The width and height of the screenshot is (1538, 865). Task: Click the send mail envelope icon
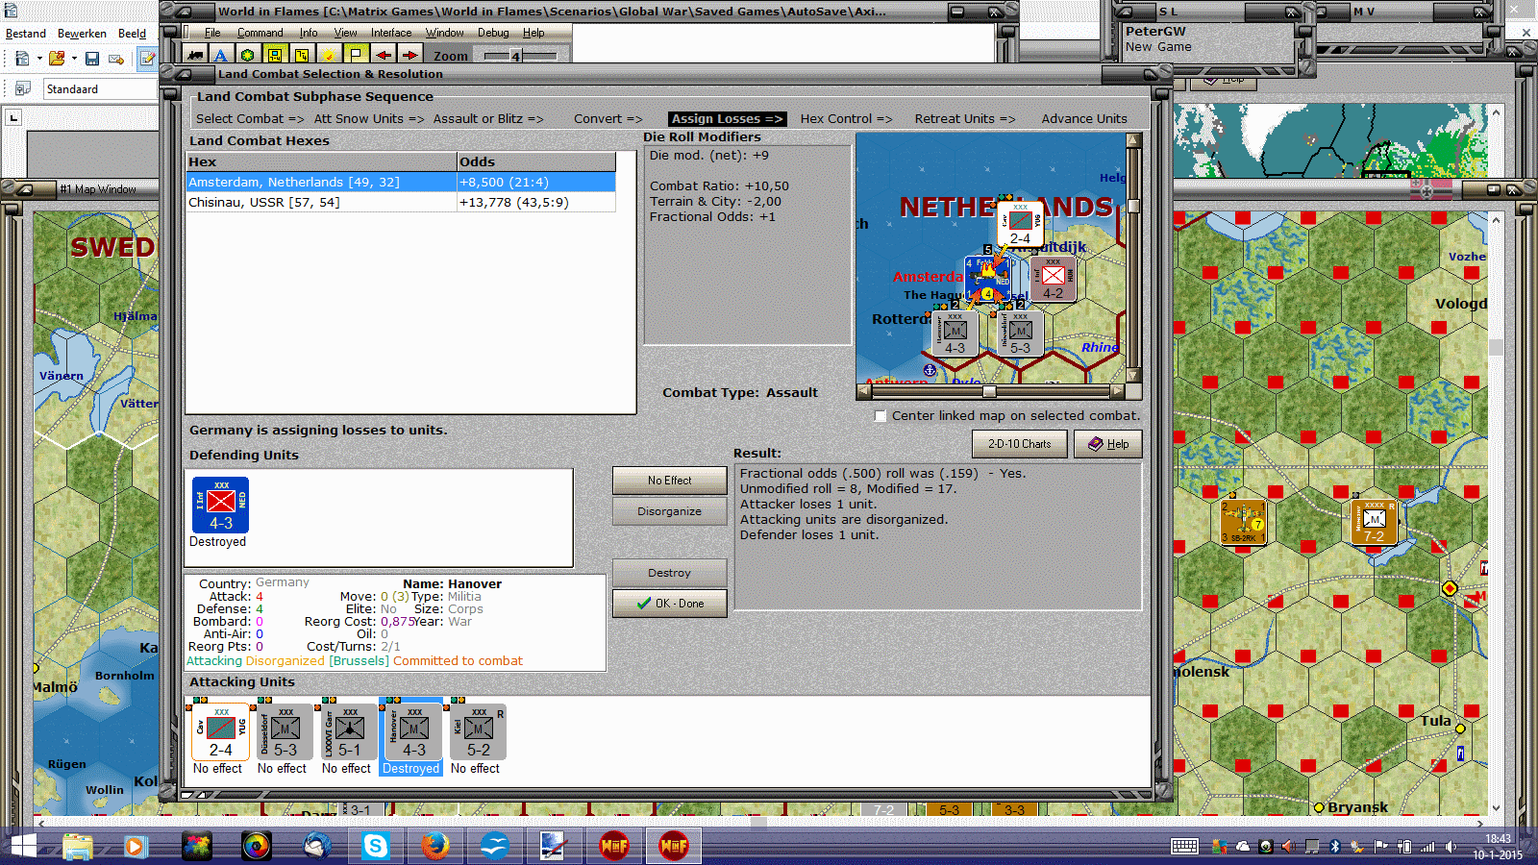[116, 59]
